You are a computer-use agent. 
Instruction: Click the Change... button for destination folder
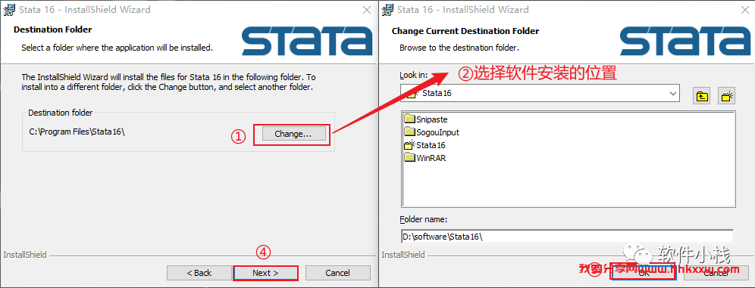point(293,134)
